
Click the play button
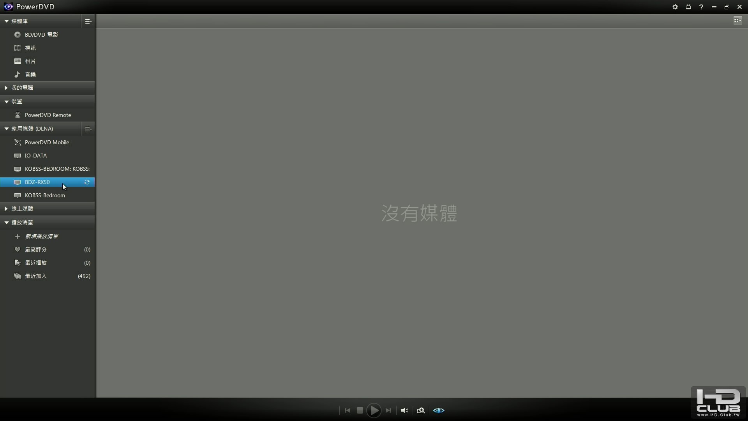point(374,410)
